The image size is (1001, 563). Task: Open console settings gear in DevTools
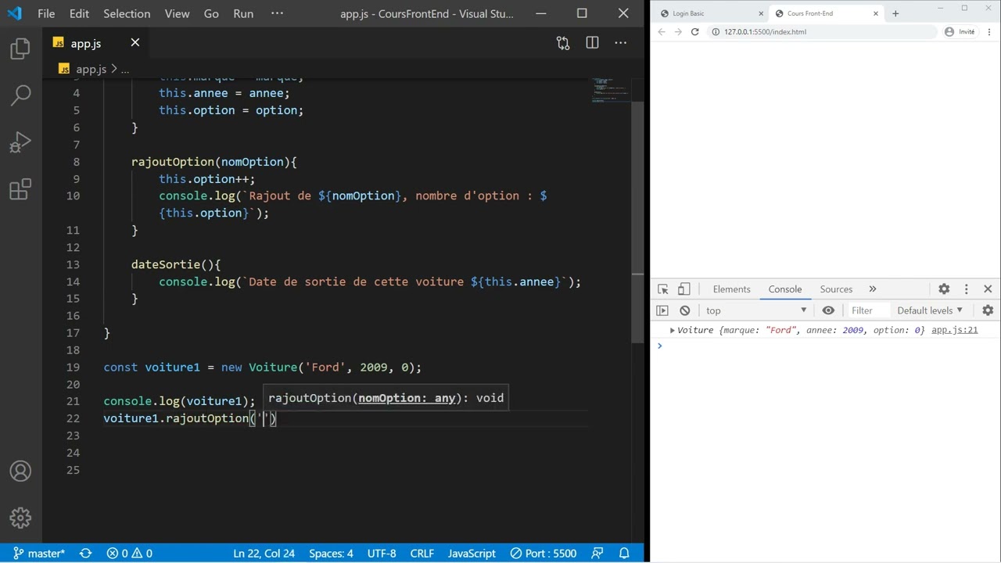pos(988,310)
